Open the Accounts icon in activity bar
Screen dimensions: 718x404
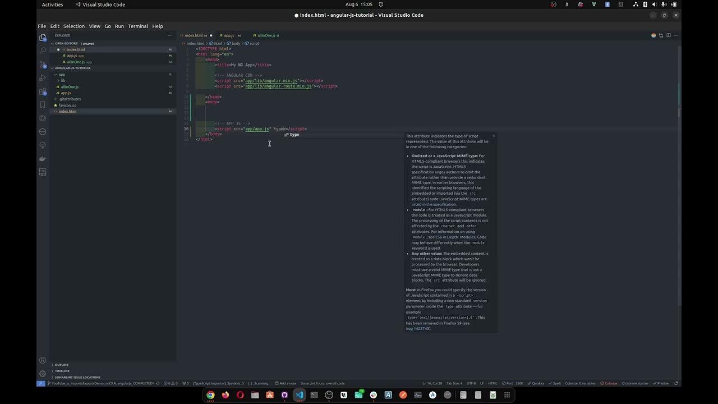point(42,360)
